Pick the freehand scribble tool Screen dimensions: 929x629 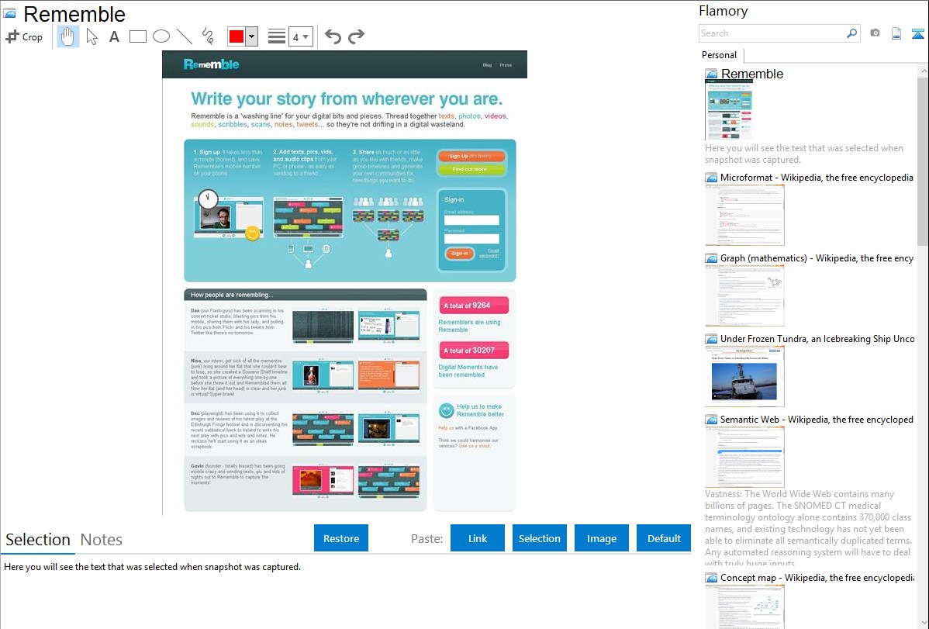(x=208, y=36)
